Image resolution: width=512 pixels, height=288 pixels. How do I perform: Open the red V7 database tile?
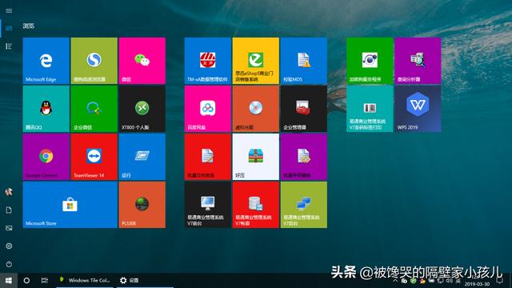pos(256,205)
